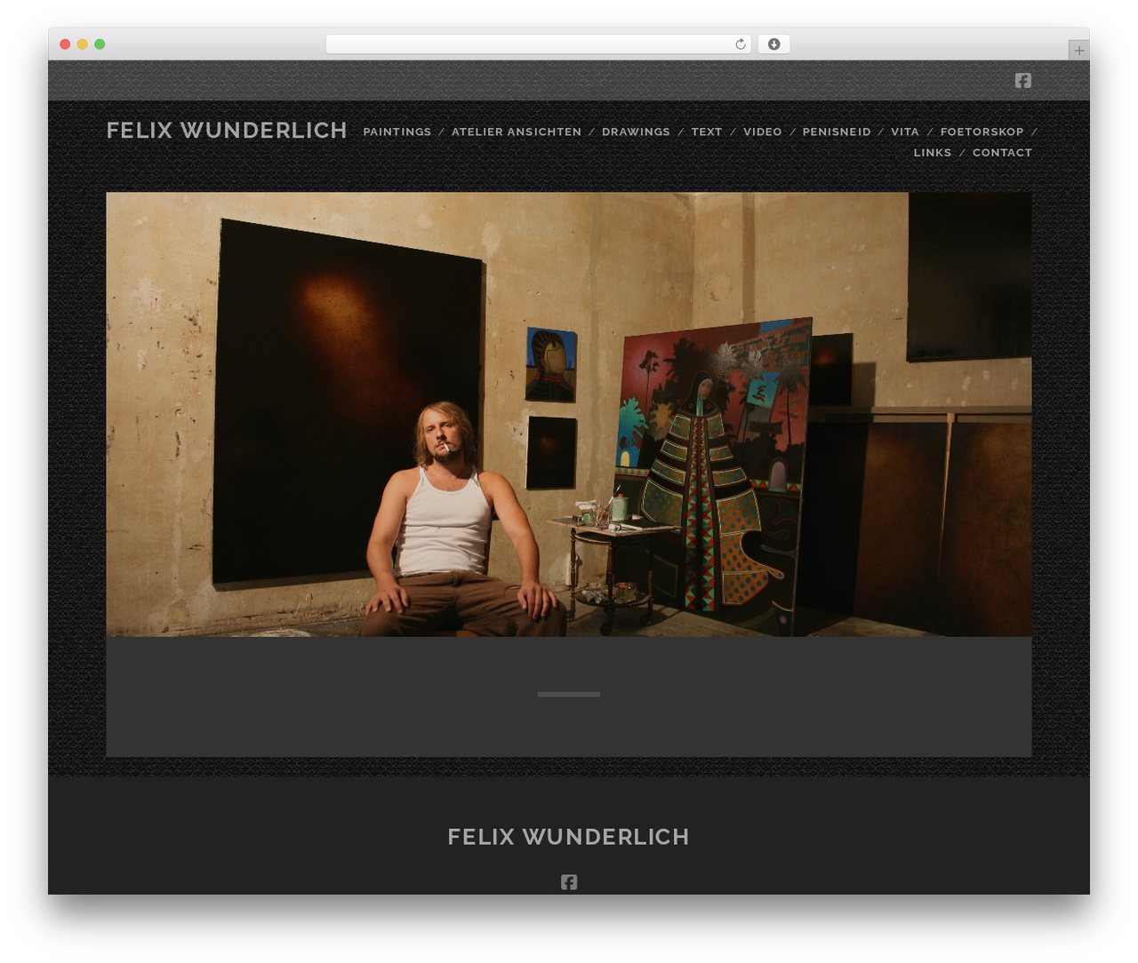Click the Felix Wunderlich title in footer

[569, 837]
